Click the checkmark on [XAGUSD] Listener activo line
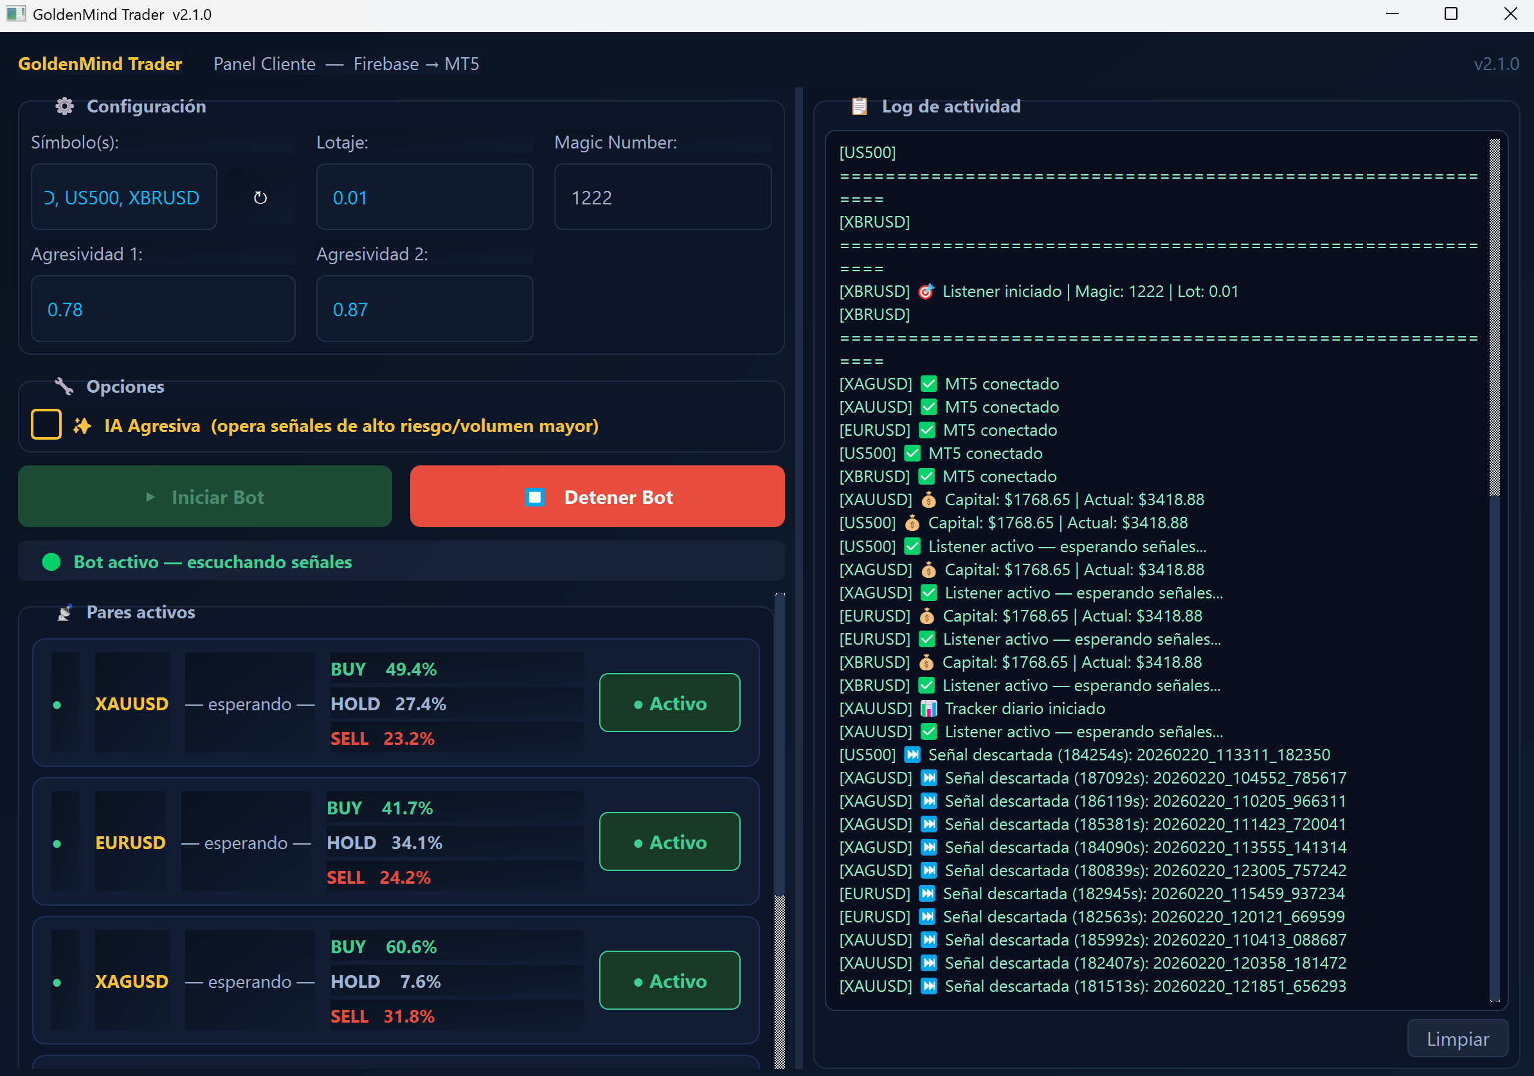Screen dimensions: 1534x1076 pyautogui.click(x=928, y=593)
